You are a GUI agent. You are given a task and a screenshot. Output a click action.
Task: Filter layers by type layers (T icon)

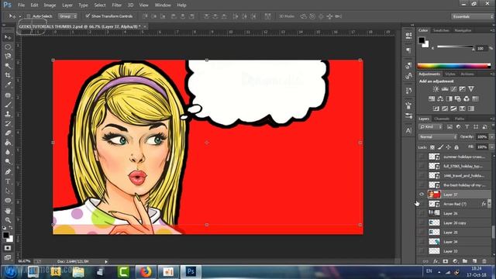[x=467, y=127]
